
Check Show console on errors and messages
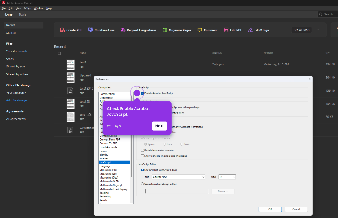point(142,156)
